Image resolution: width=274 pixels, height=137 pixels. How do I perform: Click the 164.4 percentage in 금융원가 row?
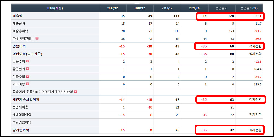(258, 69)
